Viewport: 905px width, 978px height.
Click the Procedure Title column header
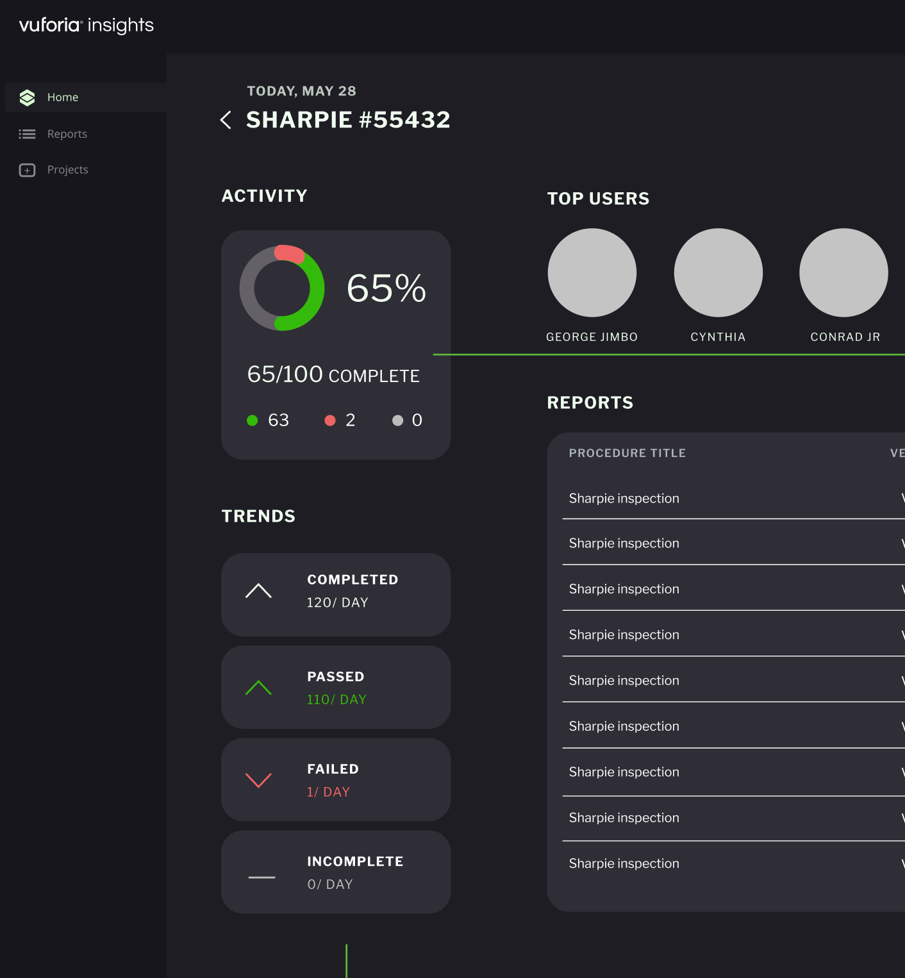[627, 453]
